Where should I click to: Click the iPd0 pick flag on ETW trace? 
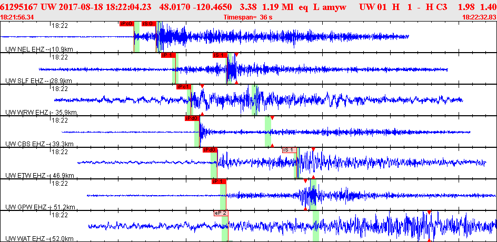(210, 150)
